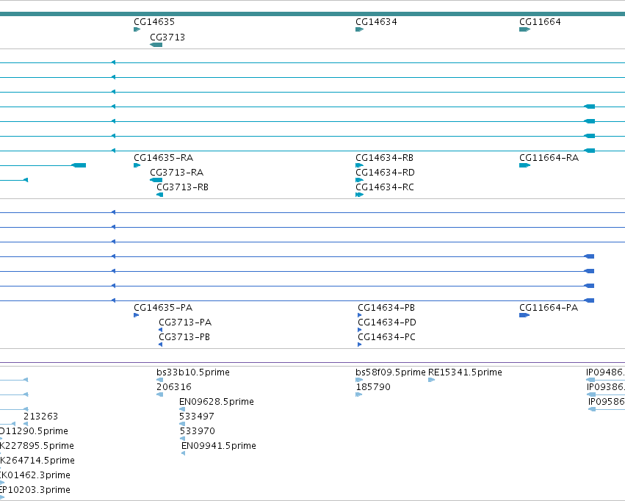The width and height of the screenshot is (625, 501).
Task: Click the 533497 label
Action: coord(197,417)
